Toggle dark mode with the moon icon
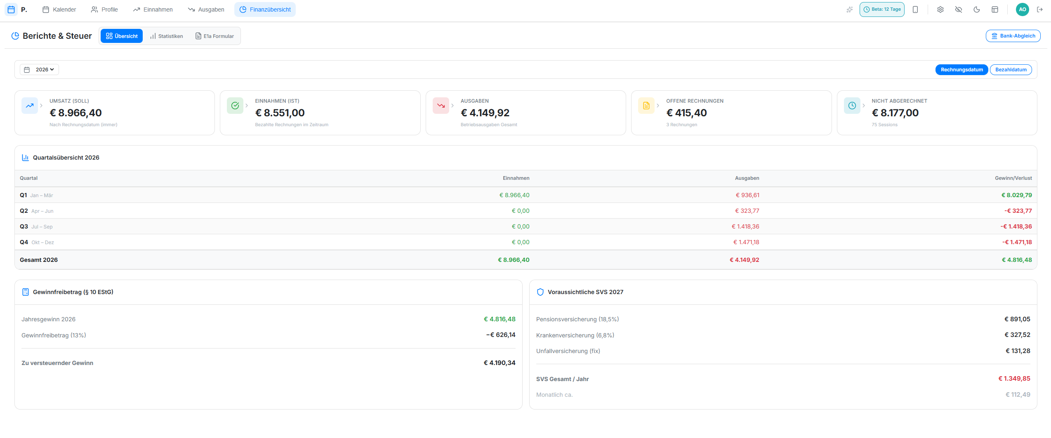Screen dimensions: 1051x438 tap(977, 9)
